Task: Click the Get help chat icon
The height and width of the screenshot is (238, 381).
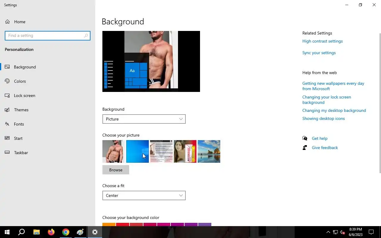Action: tap(305, 138)
